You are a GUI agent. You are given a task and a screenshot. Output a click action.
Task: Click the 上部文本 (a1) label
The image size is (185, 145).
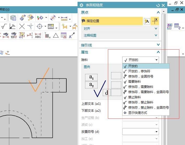[x=91, y=104]
